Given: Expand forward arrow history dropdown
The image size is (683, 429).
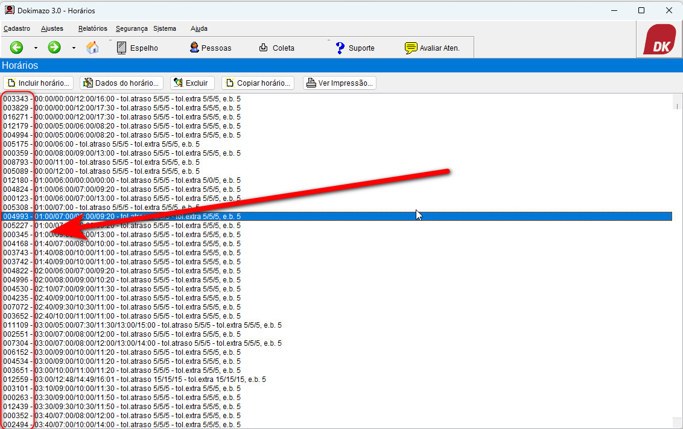Looking at the screenshot, I should tap(74, 48).
